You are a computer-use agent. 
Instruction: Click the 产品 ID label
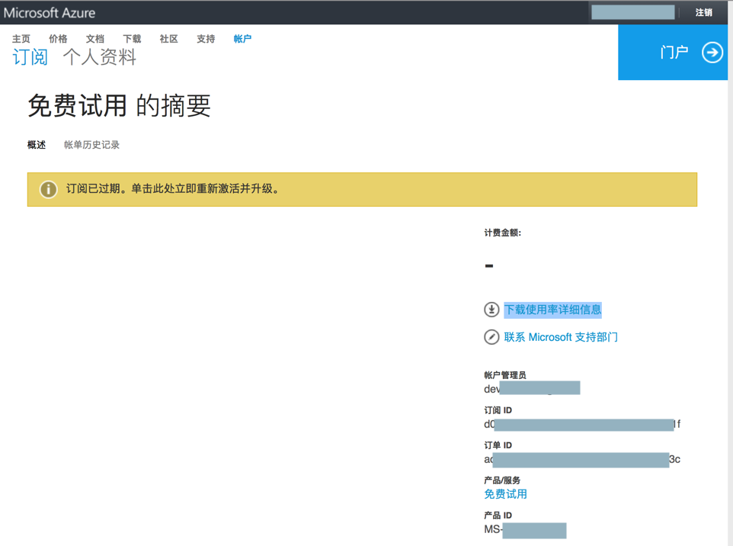pyautogui.click(x=498, y=515)
